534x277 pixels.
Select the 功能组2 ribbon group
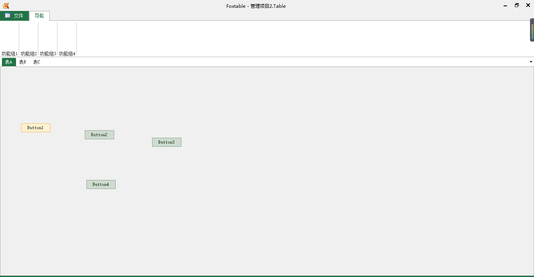pos(29,54)
